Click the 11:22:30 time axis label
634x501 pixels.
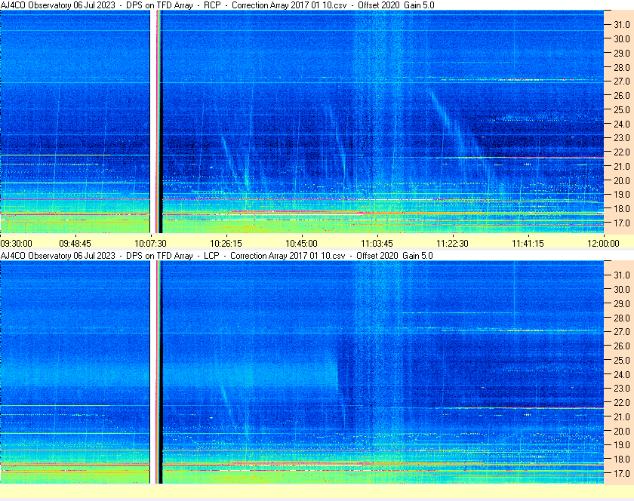[x=452, y=244]
